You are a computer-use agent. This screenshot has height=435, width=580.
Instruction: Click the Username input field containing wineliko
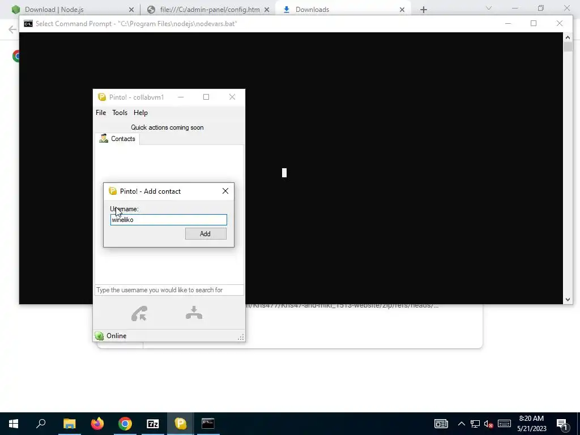(x=169, y=220)
